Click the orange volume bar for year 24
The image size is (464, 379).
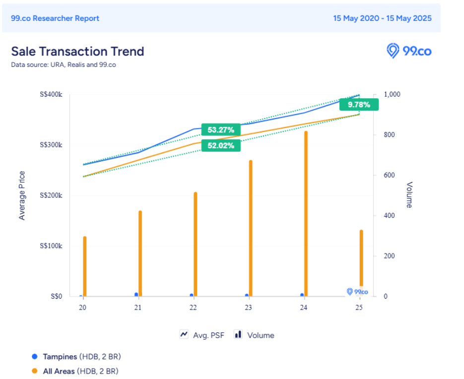pos(306,213)
